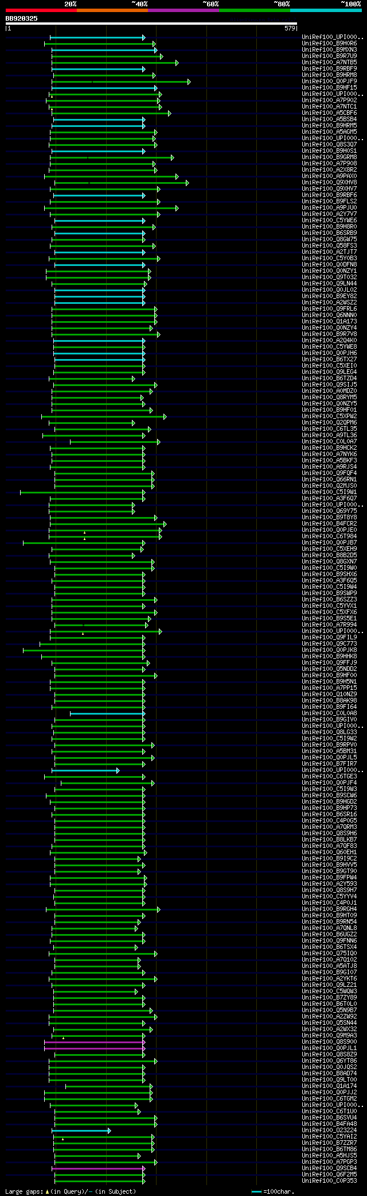The width and height of the screenshot is (367, 1196).
Task: Open hit UniRef100_B9MXN3
Action: [x=329, y=49]
